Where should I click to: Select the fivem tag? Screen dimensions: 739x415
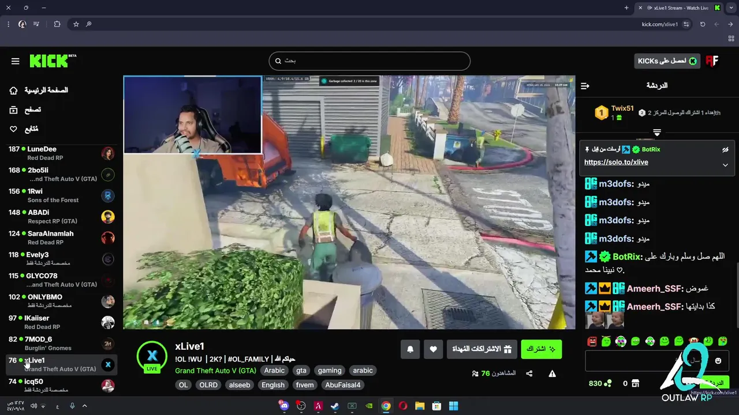pos(305,385)
